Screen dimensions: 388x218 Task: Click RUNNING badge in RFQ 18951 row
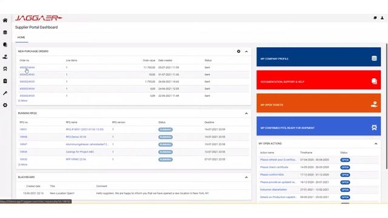coord(166,130)
